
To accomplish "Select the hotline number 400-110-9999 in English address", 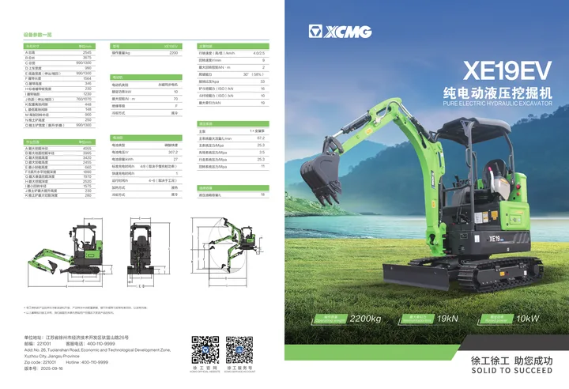I will point(95,362).
